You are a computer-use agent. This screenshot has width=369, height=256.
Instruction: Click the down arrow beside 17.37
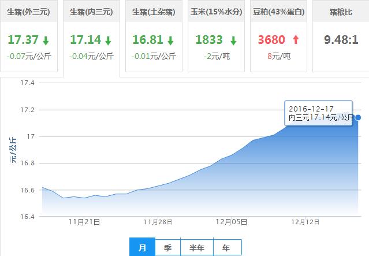[x=46, y=40]
